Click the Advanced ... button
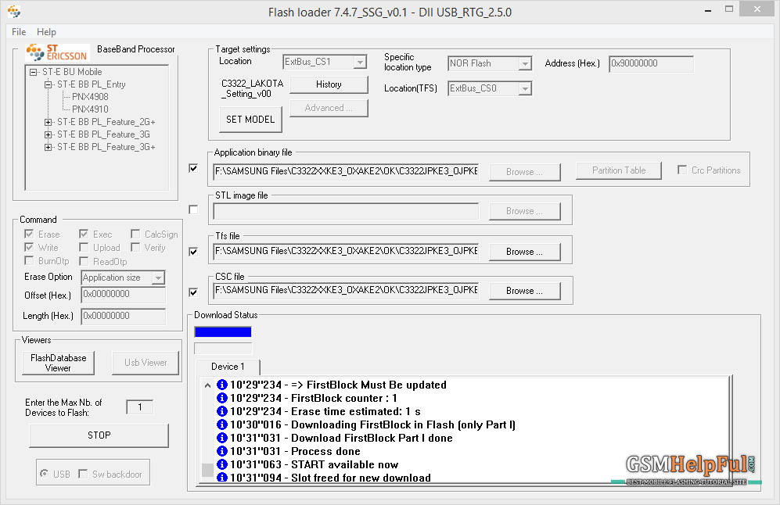 pos(329,108)
